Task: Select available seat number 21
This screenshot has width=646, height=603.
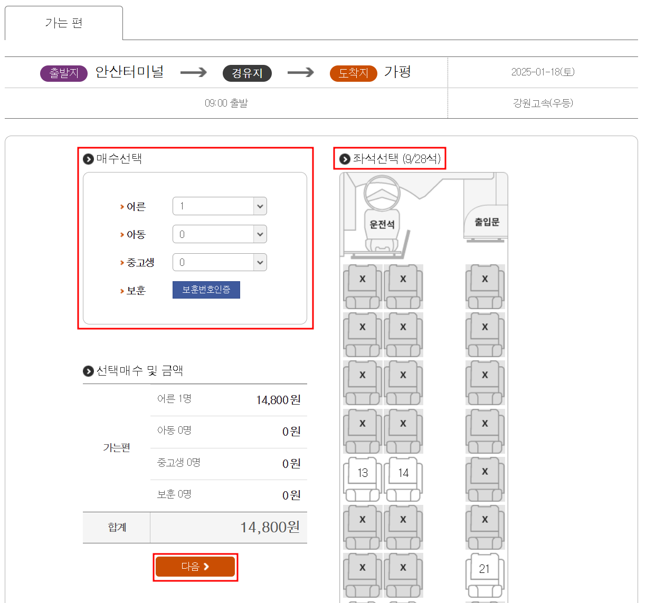Action: (x=485, y=575)
